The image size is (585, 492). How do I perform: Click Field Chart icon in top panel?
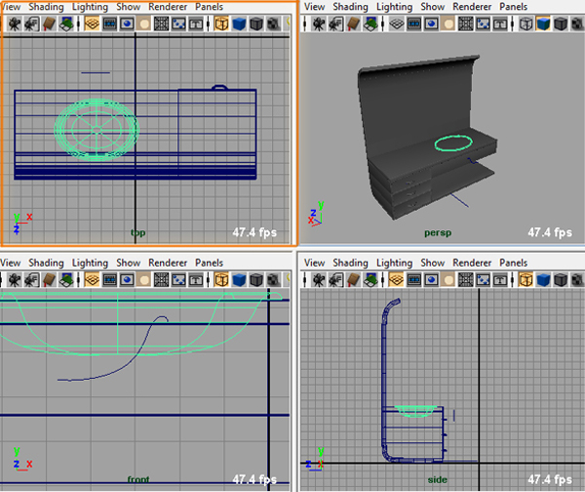161,23
